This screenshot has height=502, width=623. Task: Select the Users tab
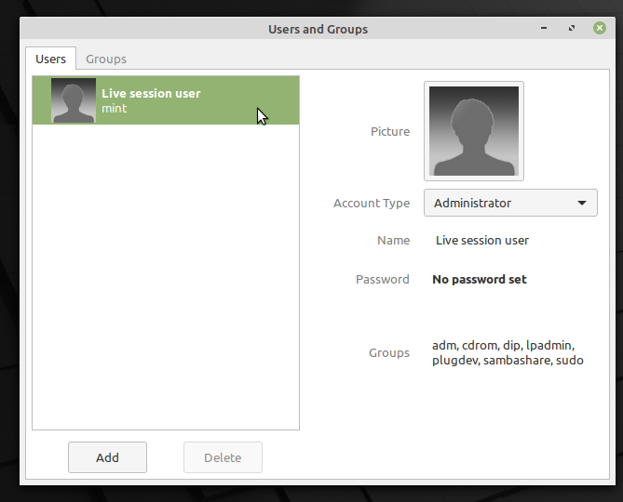click(50, 59)
